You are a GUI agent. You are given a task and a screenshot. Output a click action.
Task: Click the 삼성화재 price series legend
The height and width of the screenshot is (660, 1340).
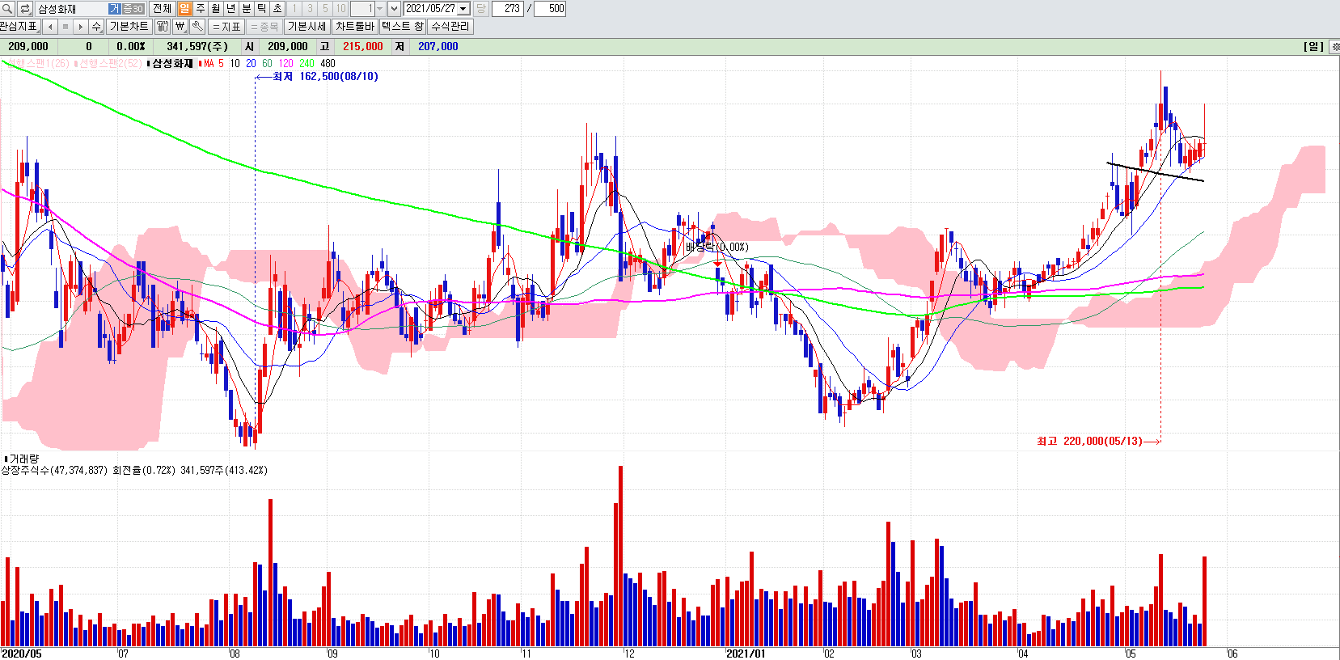(x=171, y=63)
